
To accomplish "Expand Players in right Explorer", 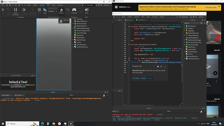I will pyautogui.click(x=185, y=28).
